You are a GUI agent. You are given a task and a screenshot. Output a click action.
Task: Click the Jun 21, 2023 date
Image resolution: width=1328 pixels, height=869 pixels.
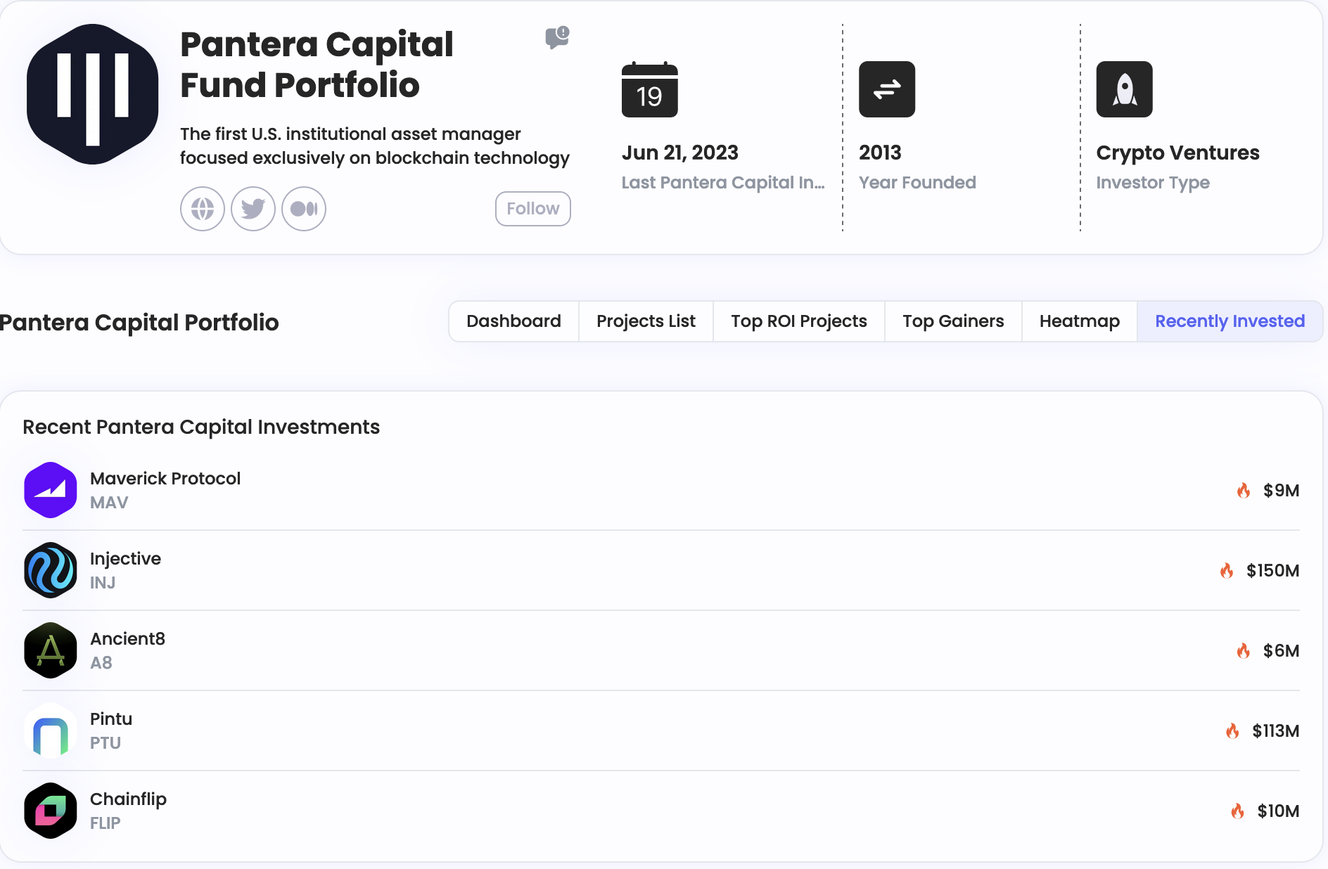click(680, 153)
